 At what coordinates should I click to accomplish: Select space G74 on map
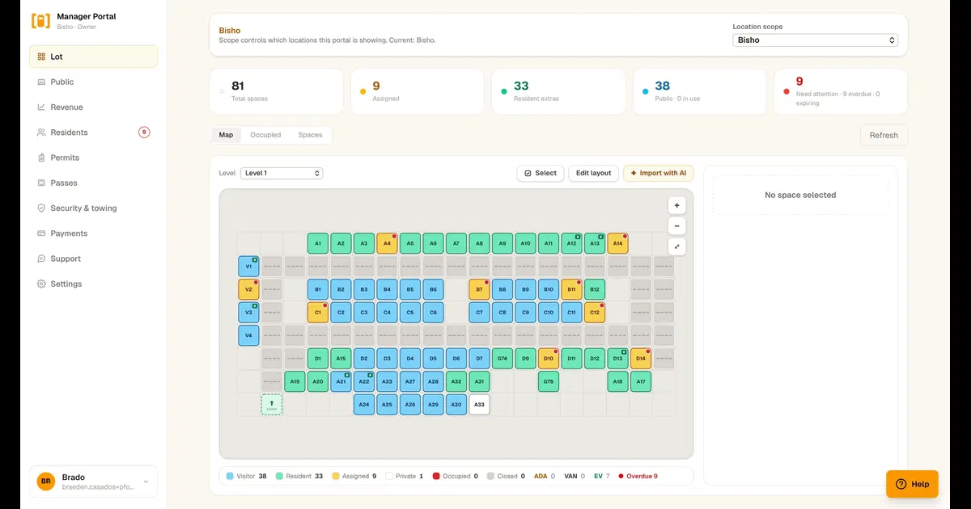pyautogui.click(x=502, y=358)
